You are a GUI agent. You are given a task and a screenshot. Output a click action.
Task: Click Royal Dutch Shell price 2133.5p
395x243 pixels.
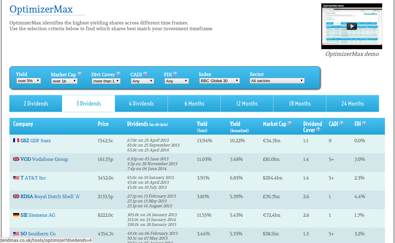tap(105, 196)
